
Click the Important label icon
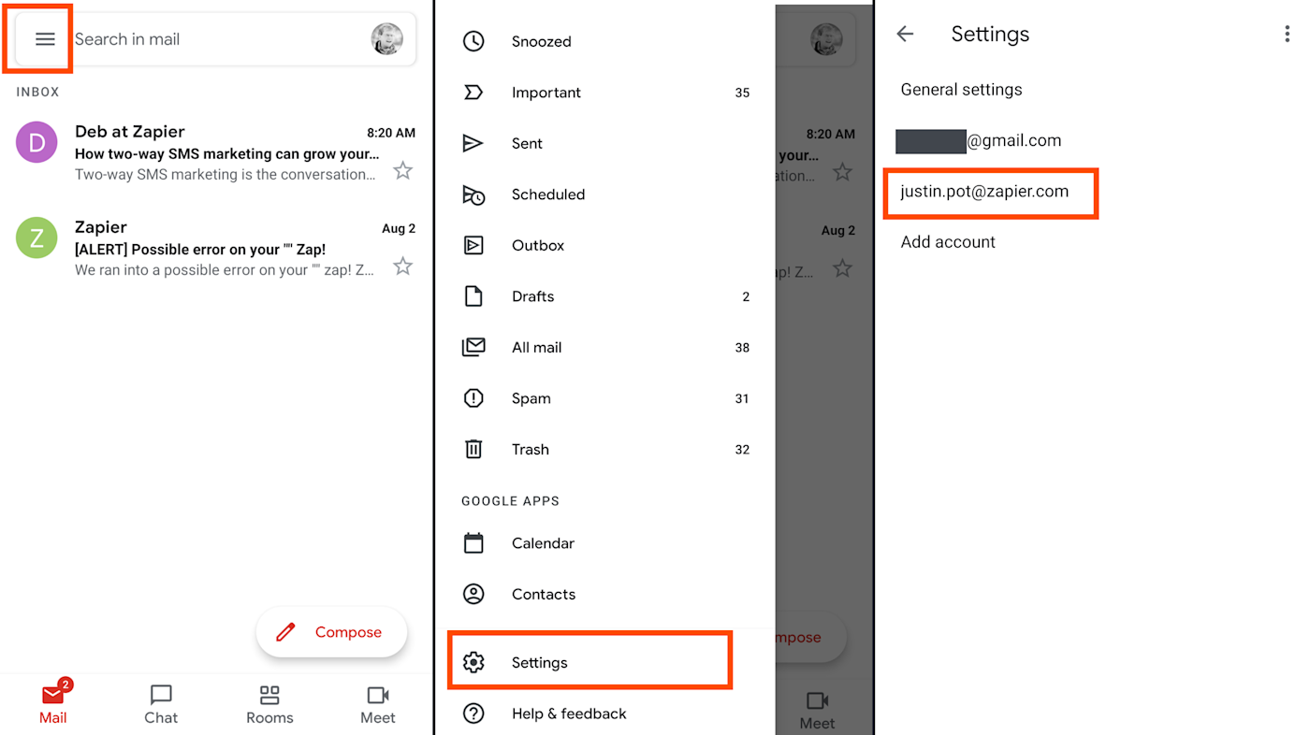pyautogui.click(x=473, y=93)
